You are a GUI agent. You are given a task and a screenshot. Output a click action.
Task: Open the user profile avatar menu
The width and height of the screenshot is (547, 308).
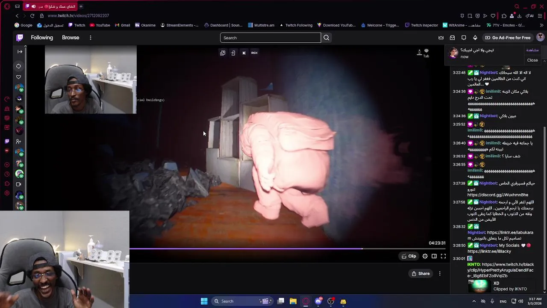click(540, 38)
